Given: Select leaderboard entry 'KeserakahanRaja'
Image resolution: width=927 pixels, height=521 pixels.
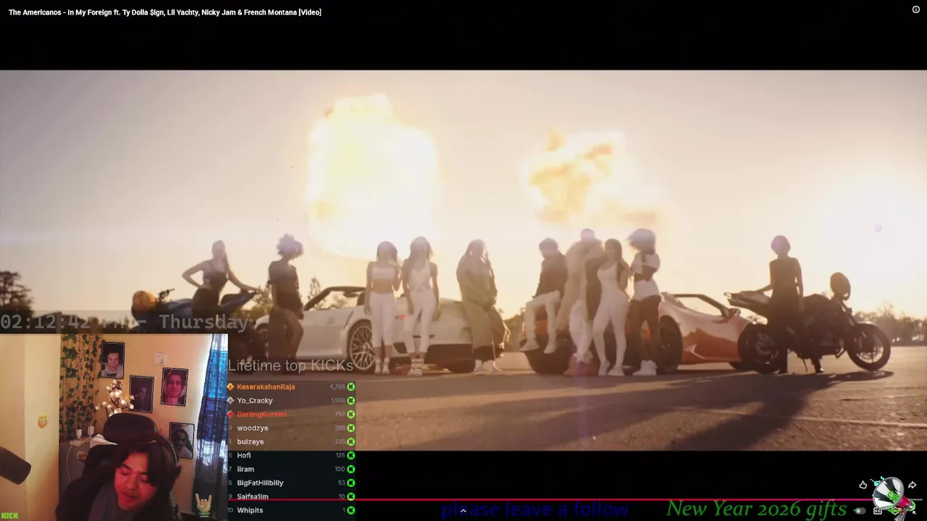Looking at the screenshot, I should (266, 387).
